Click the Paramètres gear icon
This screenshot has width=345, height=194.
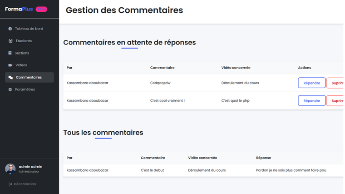coord(10,90)
